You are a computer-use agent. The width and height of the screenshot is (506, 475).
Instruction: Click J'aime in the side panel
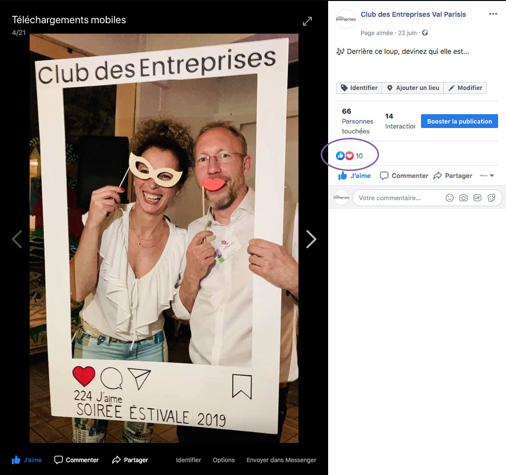(x=354, y=176)
